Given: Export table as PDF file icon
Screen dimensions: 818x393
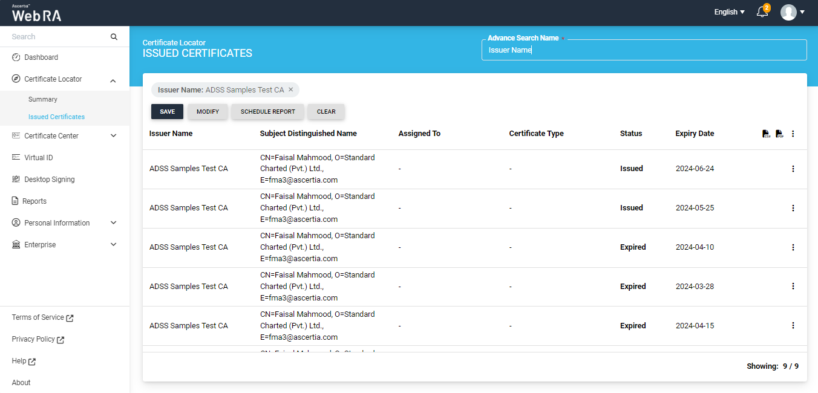Looking at the screenshot, I should point(779,134).
